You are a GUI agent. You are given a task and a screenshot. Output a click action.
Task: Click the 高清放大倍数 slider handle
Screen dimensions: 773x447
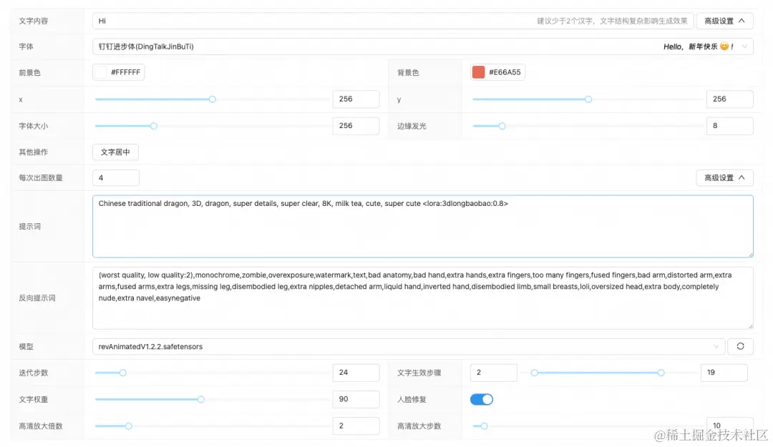coord(128,426)
